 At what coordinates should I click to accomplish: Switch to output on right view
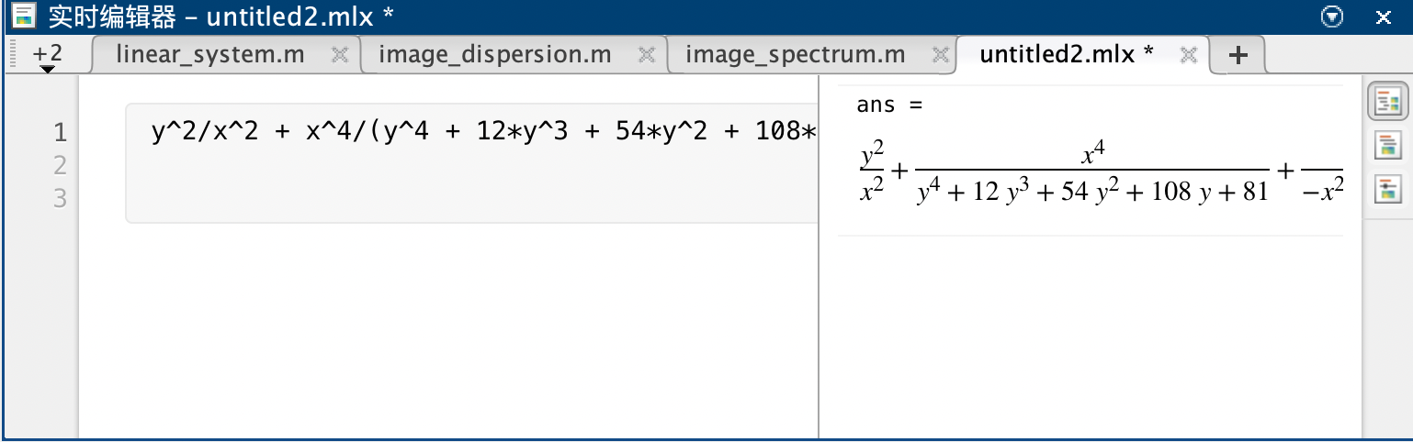coord(1388,102)
